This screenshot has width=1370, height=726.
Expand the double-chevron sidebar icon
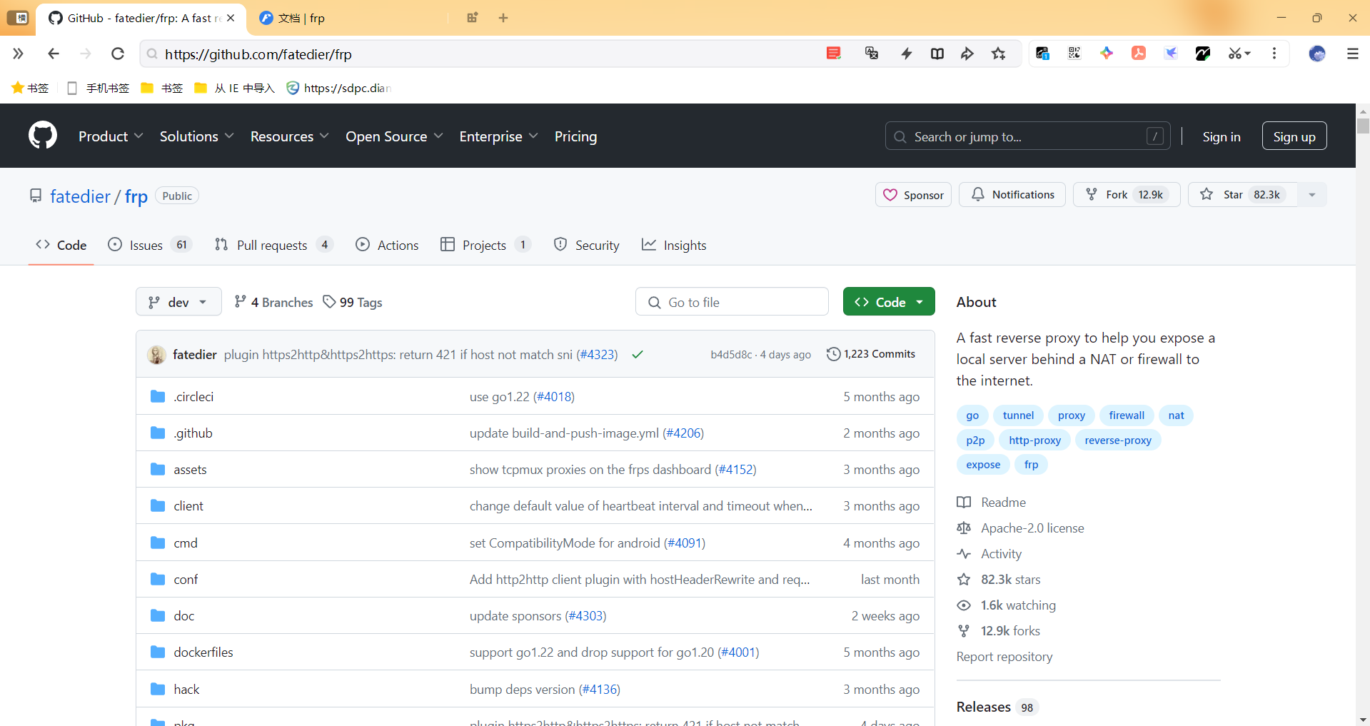[x=18, y=54]
